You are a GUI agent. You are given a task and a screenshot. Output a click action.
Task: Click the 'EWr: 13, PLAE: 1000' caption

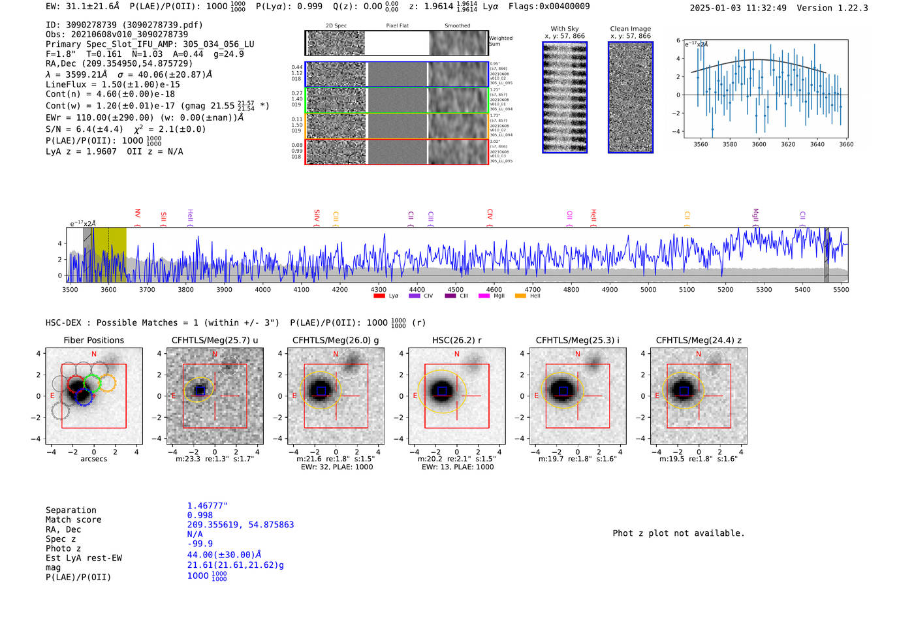458,467
